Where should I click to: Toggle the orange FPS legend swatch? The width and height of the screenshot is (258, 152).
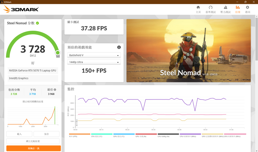coord(80,134)
